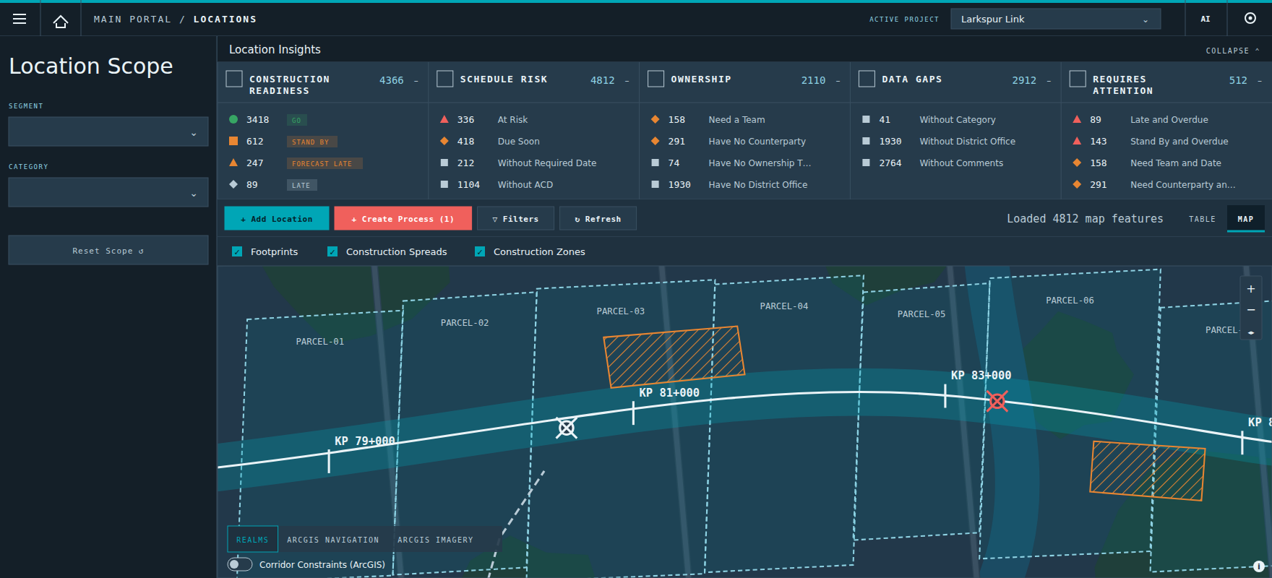Open the Filters button
Image resolution: width=1272 pixels, height=578 pixels.
tap(515, 218)
